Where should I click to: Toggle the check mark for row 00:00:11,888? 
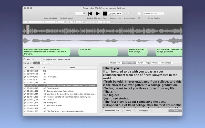point(25,74)
